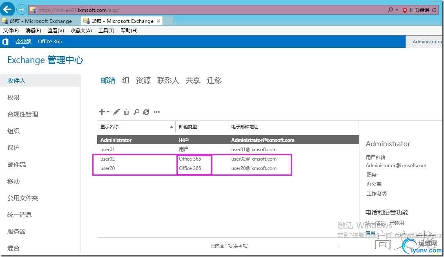Click Administrator@ixmsoft.com in the details pane

click(x=396, y=165)
